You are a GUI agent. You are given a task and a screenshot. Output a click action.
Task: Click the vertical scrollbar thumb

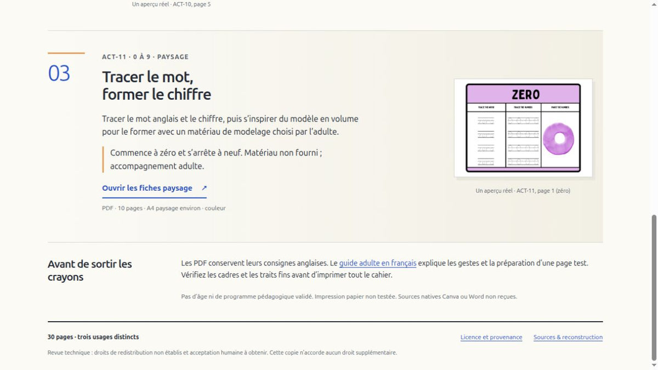(x=653, y=287)
